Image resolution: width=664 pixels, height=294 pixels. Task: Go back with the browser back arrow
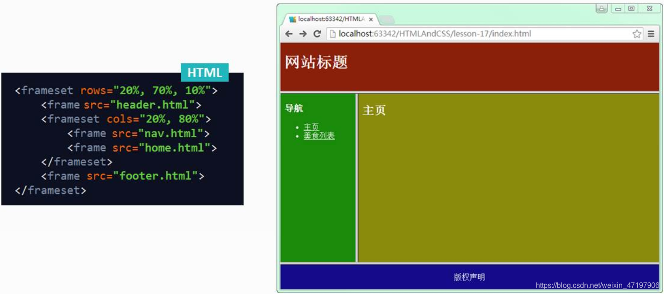[x=289, y=34]
